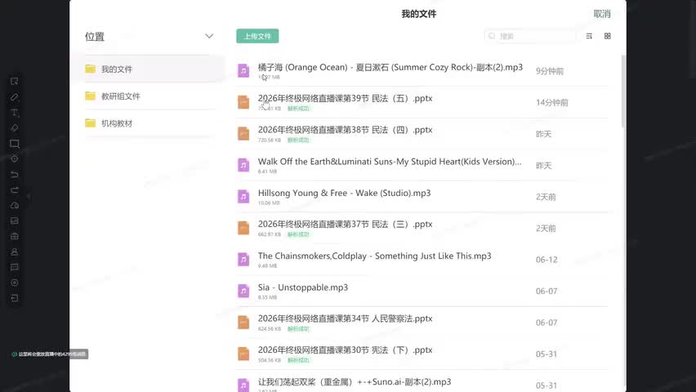
Task: Click pptx icon of 第39节 民法（五）
Action: click(x=243, y=102)
